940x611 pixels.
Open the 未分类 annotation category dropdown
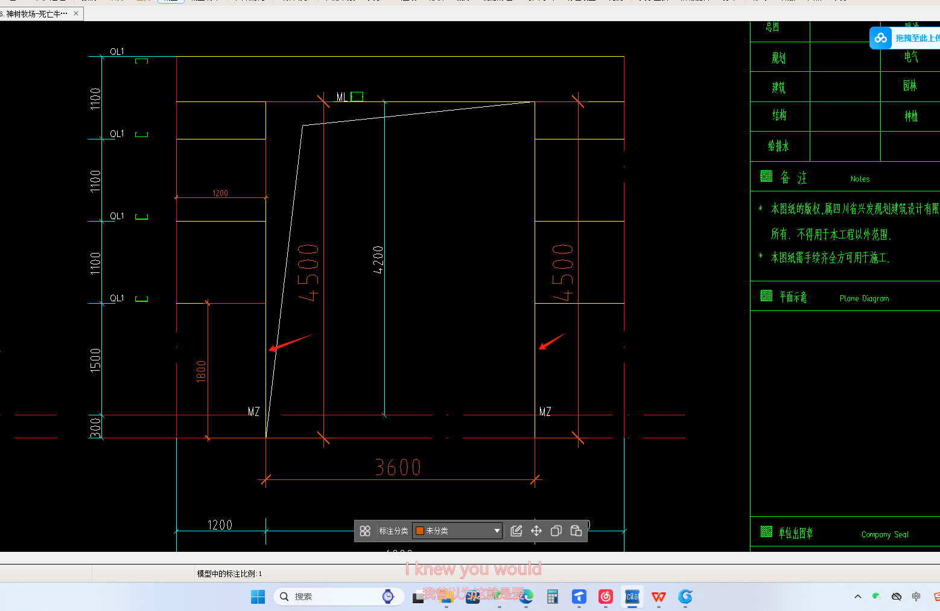coord(457,531)
